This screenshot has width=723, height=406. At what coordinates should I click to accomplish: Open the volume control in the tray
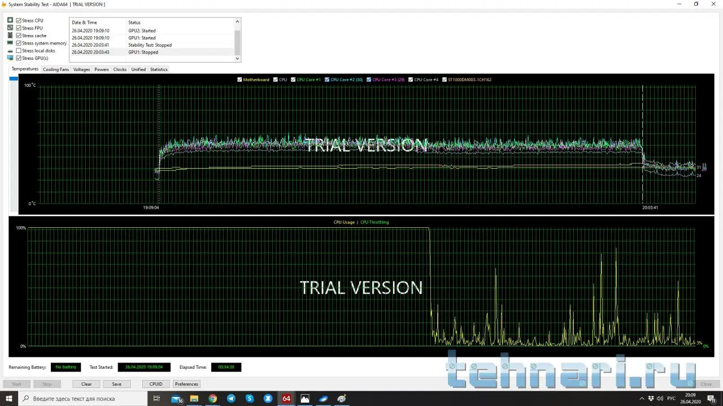pos(661,399)
